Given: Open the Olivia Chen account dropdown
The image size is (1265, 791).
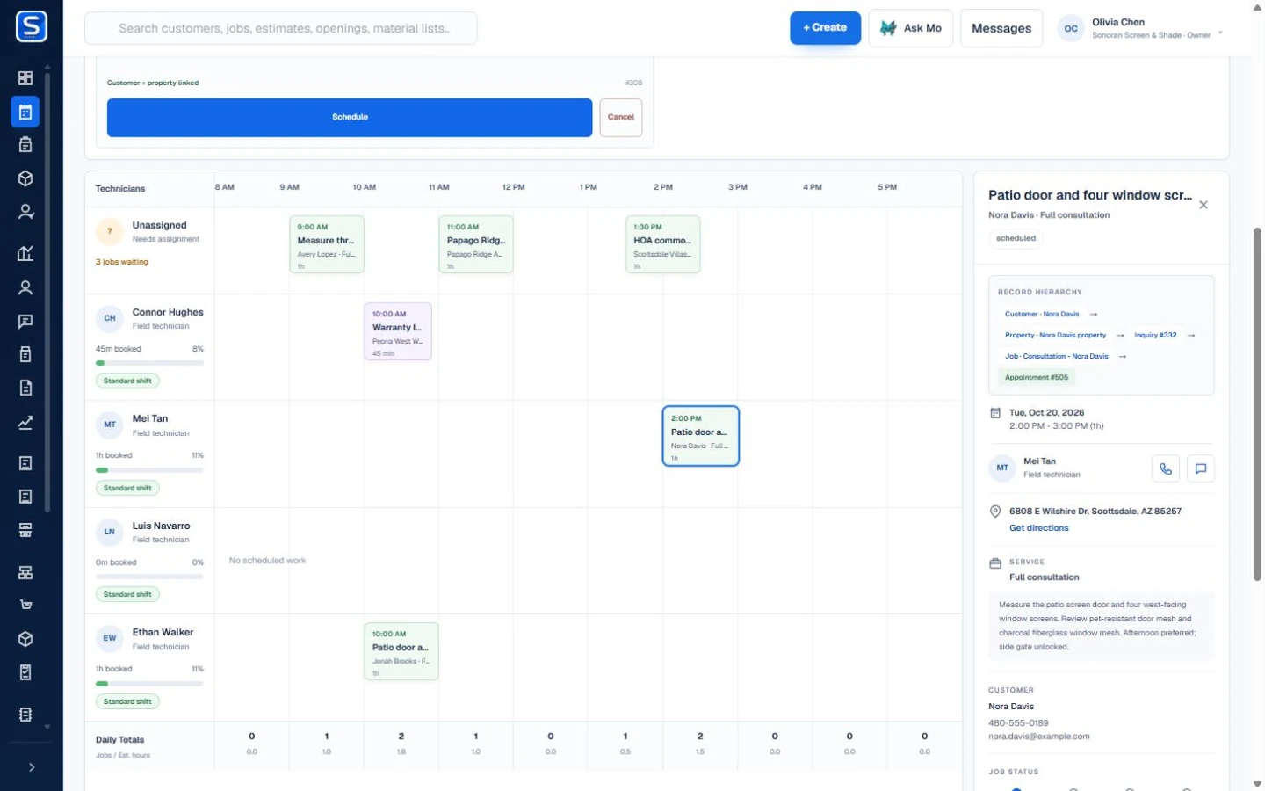Looking at the screenshot, I should coord(1141,28).
